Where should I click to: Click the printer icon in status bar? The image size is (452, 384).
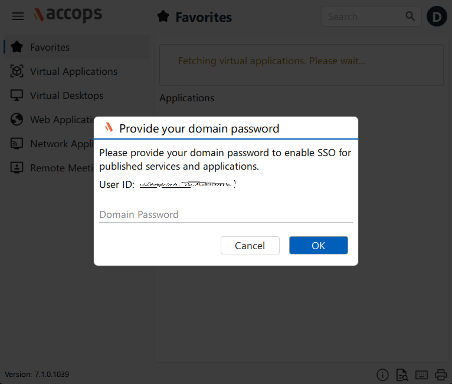(441, 375)
